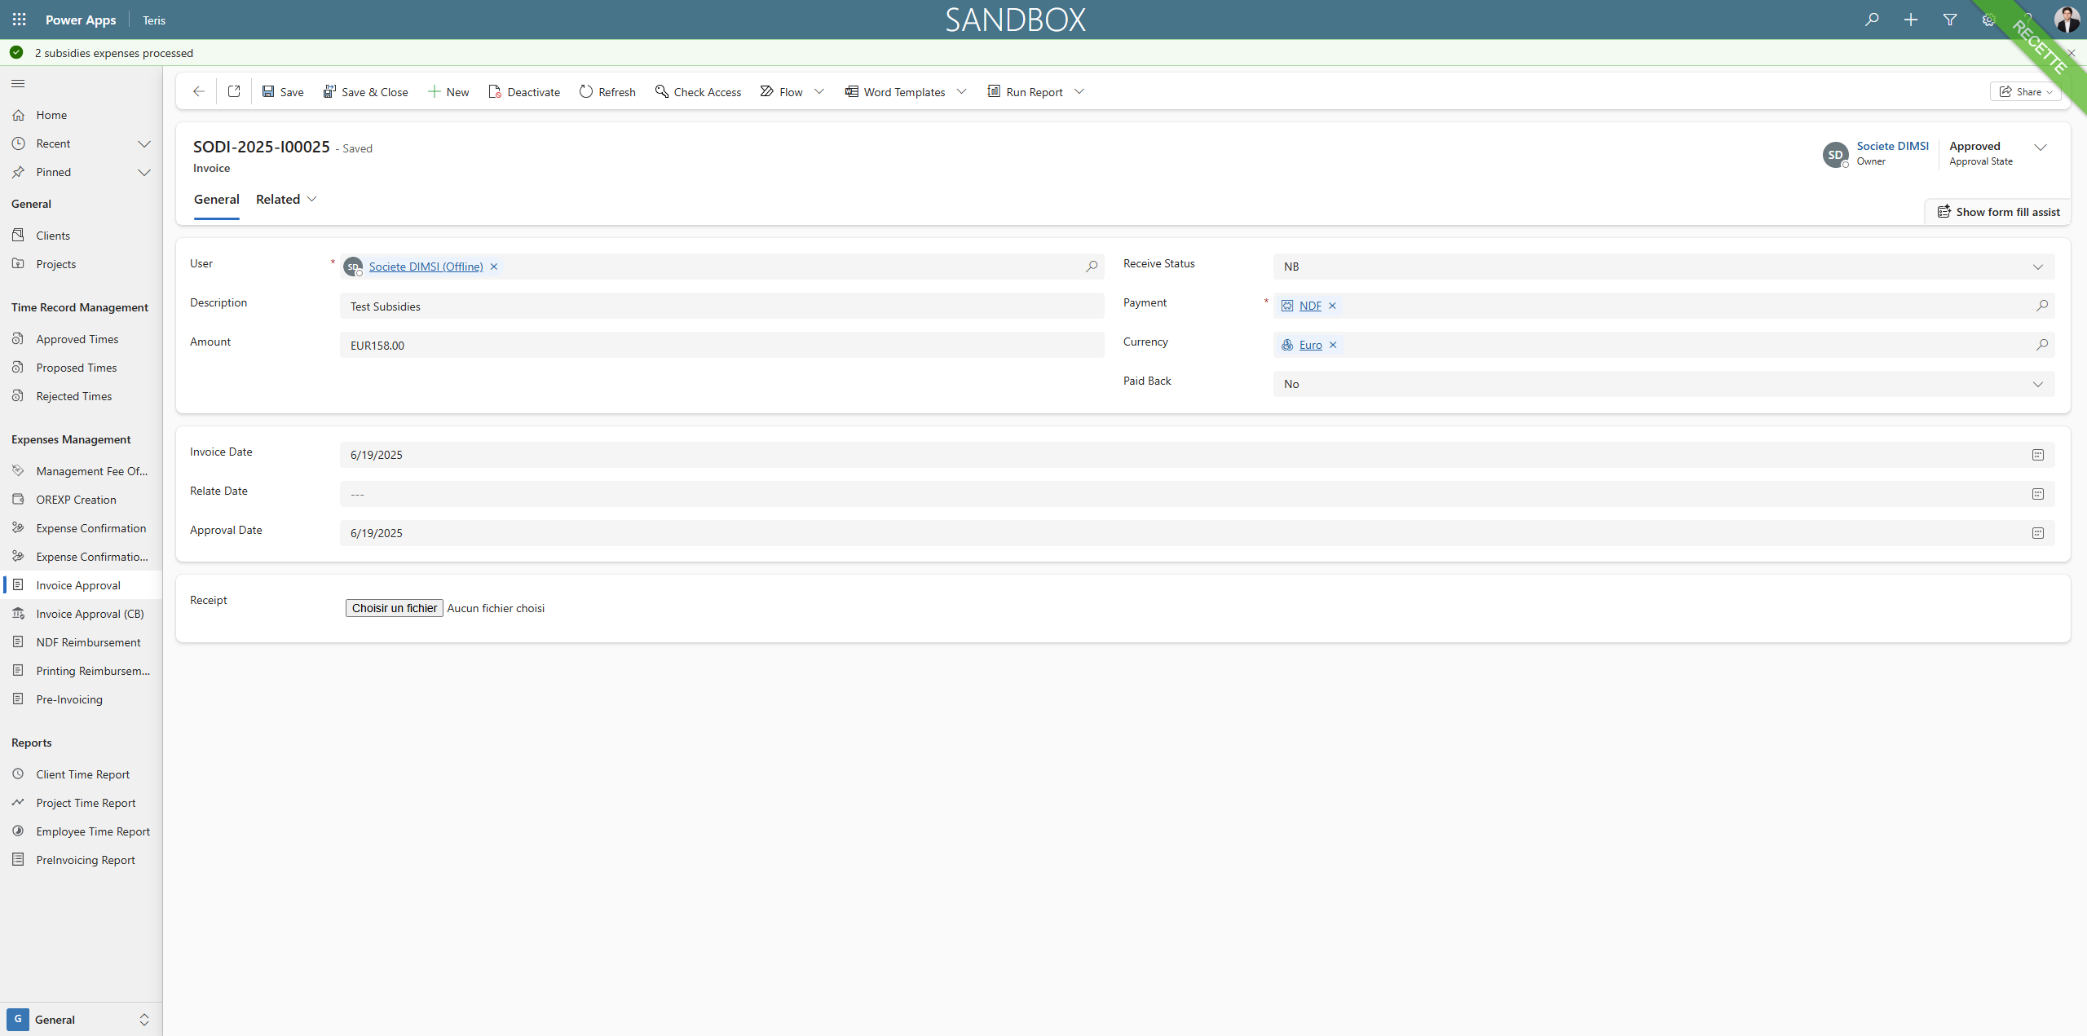Image resolution: width=2087 pixels, height=1036 pixels.
Task: Expand Pinned in the sidebar
Action: (x=144, y=172)
